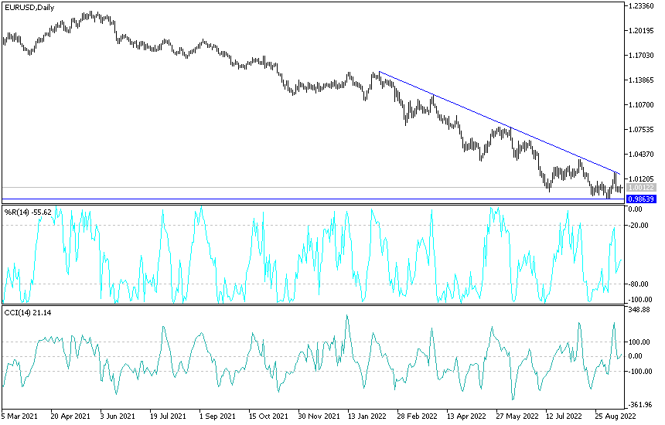The height and width of the screenshot is (425, 665).
Task: Click the -20.00 level in the %R scale
Action: point(639,226)
